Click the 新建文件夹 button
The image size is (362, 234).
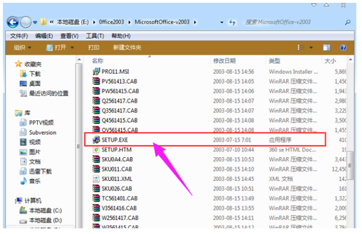[x=127, y=47]
